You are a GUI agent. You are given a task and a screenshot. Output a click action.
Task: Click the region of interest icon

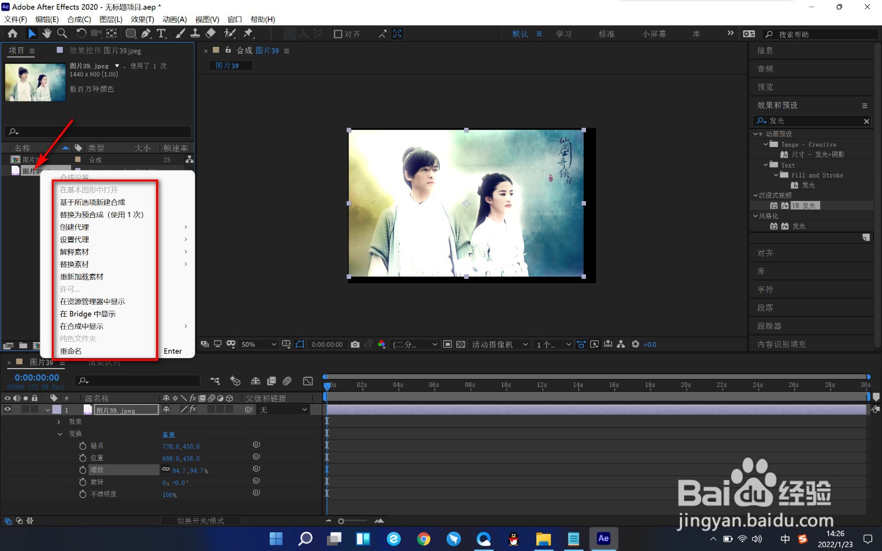[x=448, y=344]
